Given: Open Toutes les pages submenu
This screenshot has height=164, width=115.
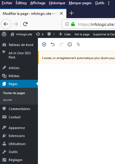Looking at the screenshot, I should (x=14, y=93).
